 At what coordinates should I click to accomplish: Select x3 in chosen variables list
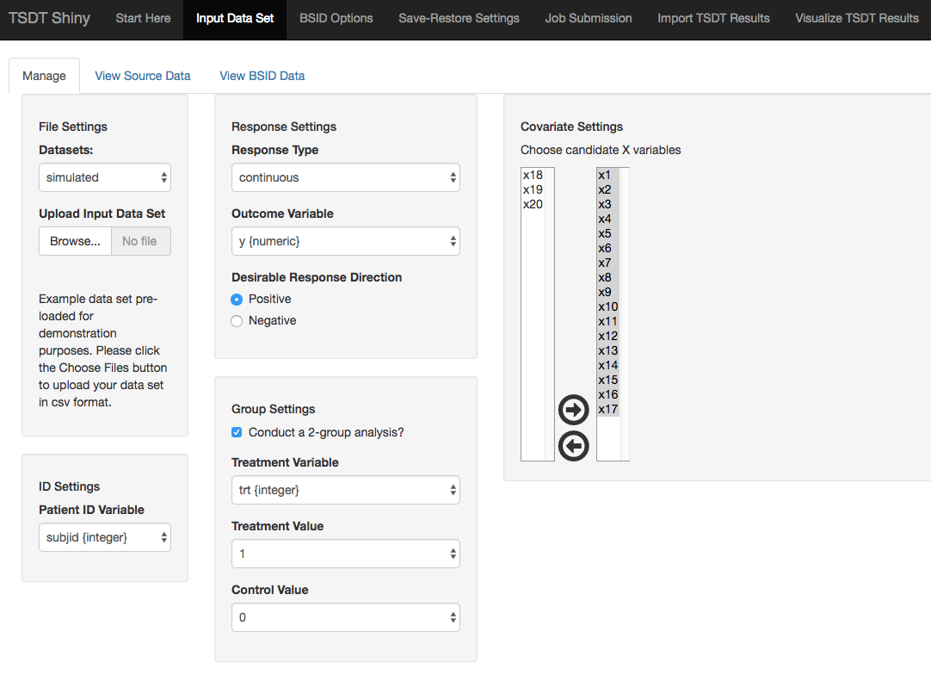[x=608, y=204]
